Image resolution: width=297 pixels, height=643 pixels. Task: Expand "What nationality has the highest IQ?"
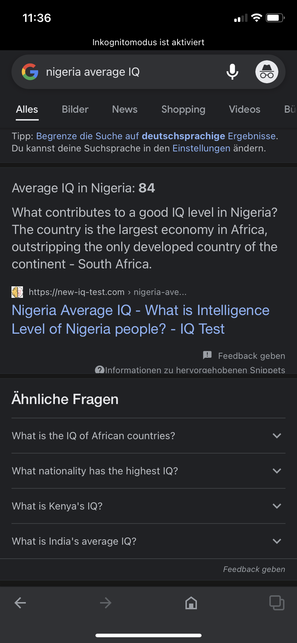148,471
